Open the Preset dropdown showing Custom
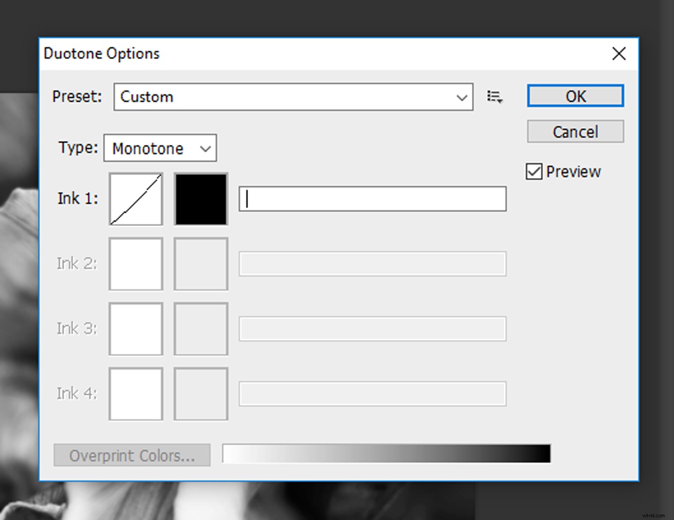The height and width of the screenshot is (520, 674). 292,97
